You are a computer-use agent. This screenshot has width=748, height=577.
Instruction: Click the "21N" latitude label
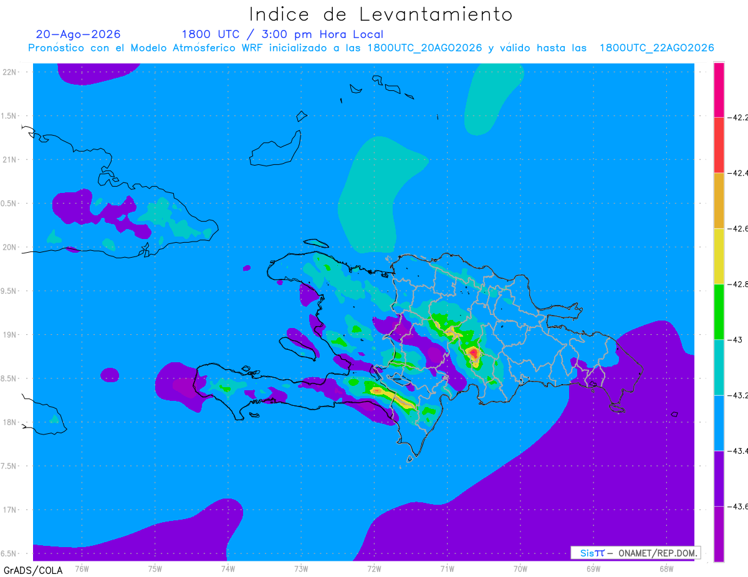coord(10,159)
